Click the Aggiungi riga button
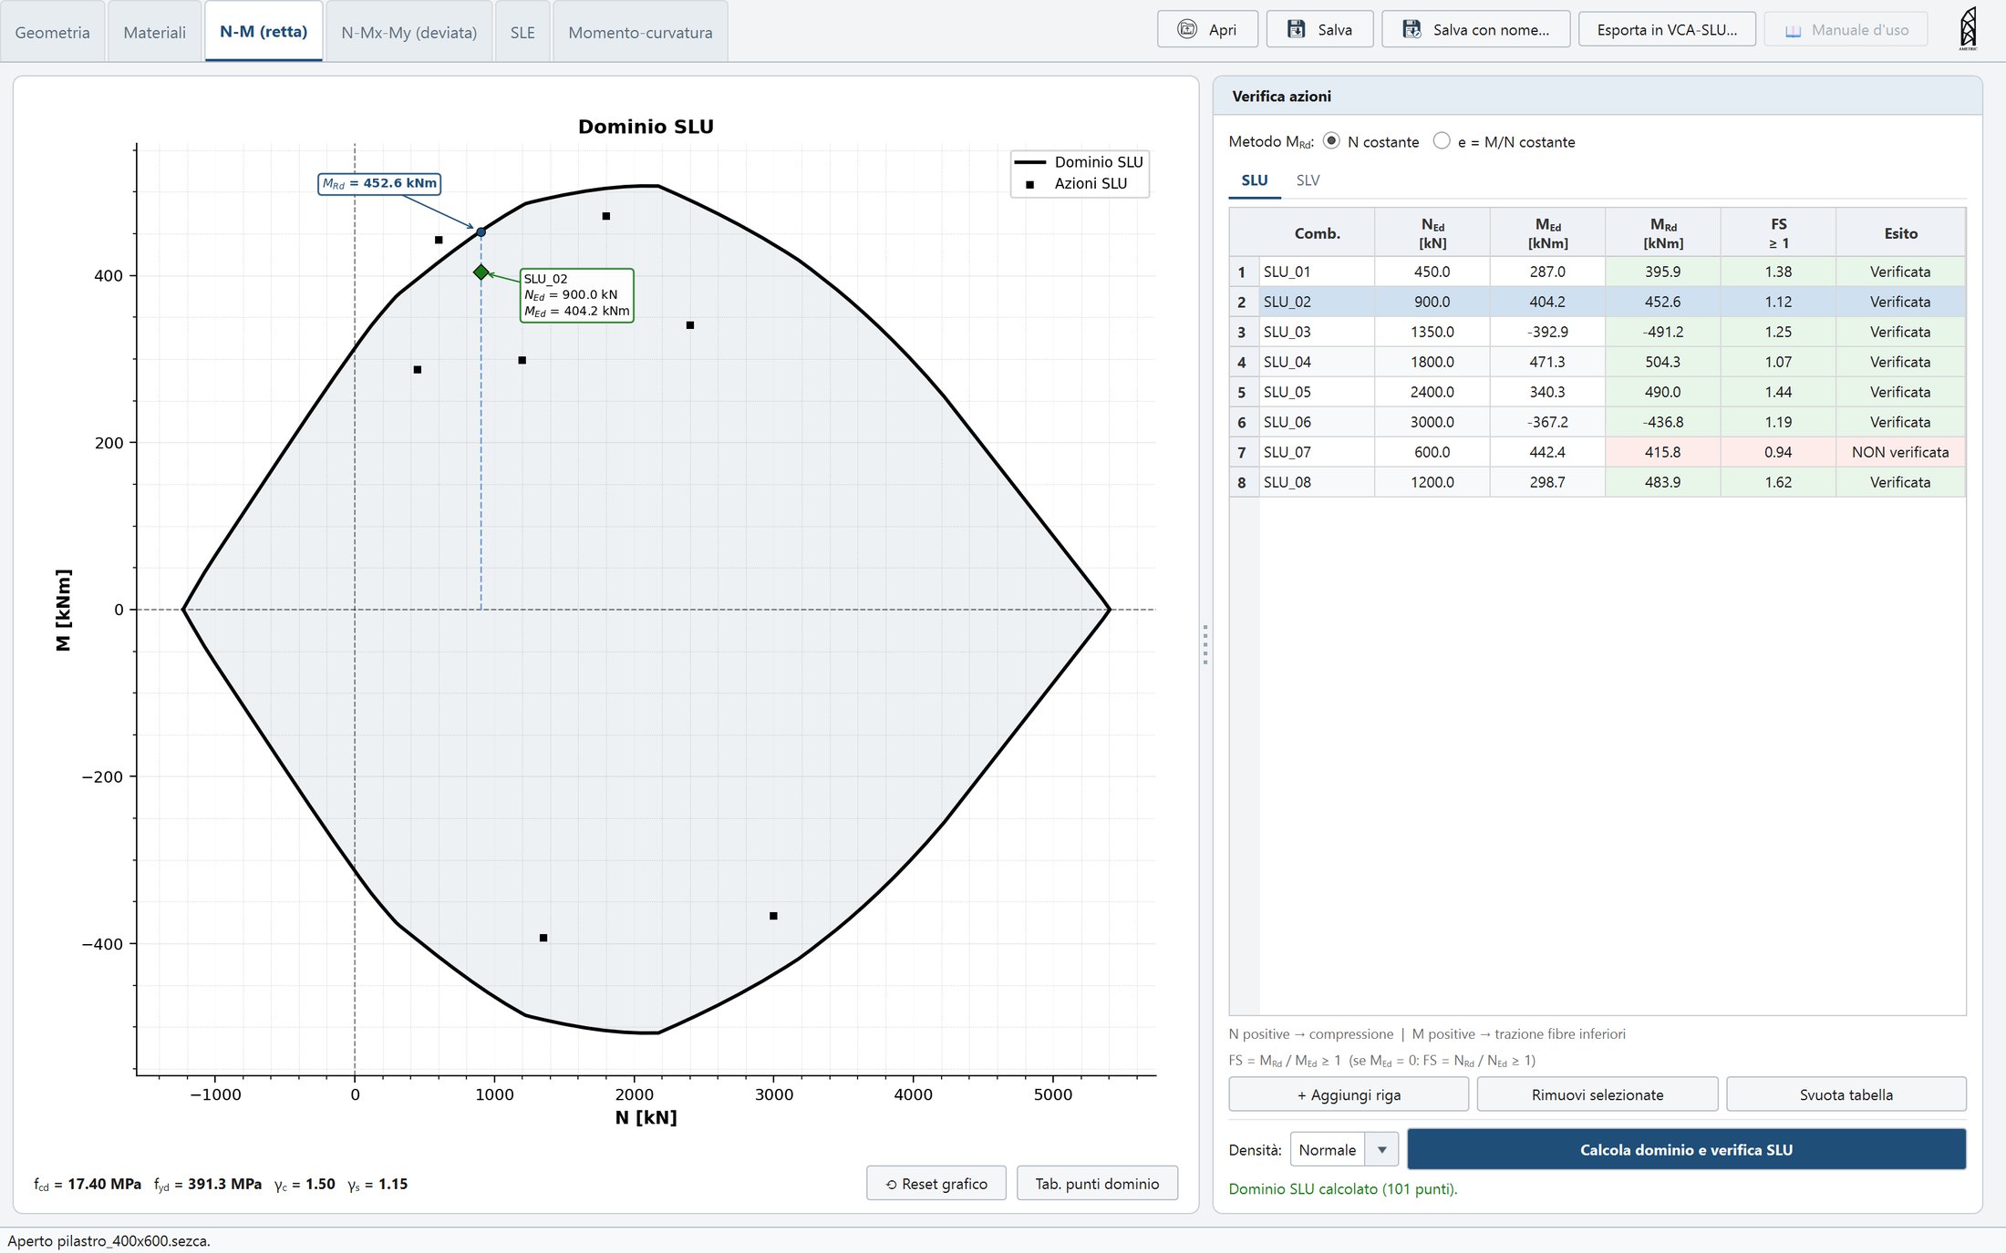Screen dimensions: 2006x1253 (x=1349, y=1094)
